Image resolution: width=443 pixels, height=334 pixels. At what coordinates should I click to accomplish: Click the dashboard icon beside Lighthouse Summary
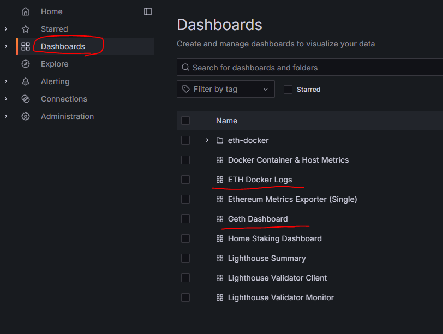point(220,258)
